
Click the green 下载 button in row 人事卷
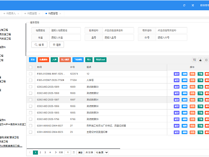[200, 80]
